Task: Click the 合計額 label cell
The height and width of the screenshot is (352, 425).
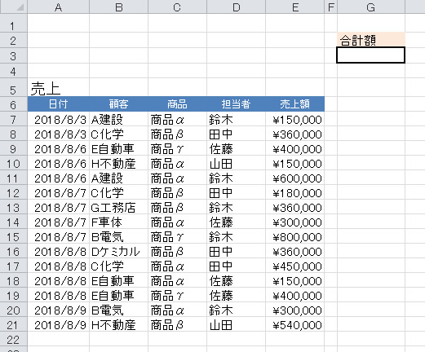Action: [x=371, y=40]
